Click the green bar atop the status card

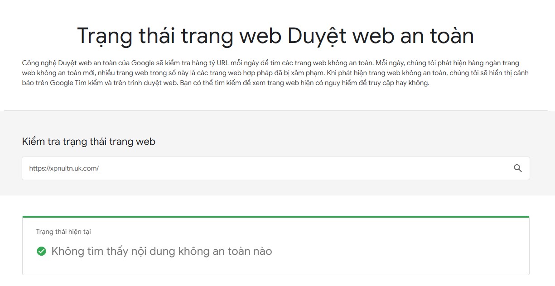click(x=275, y=217)
